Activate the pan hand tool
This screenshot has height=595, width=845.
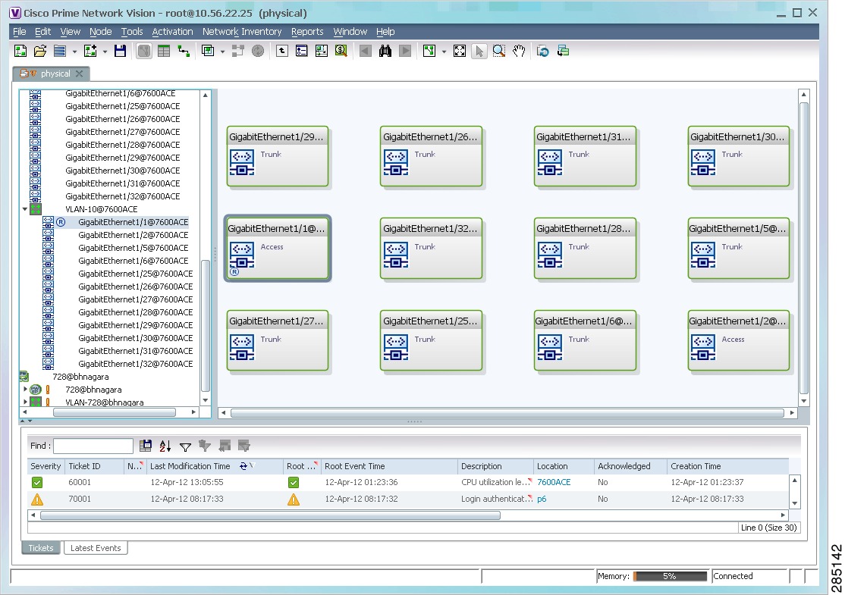coord(519,51)
